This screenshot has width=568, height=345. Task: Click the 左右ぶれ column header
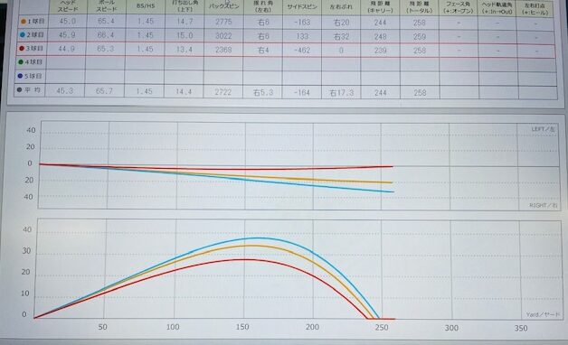(x=341, y=7)
